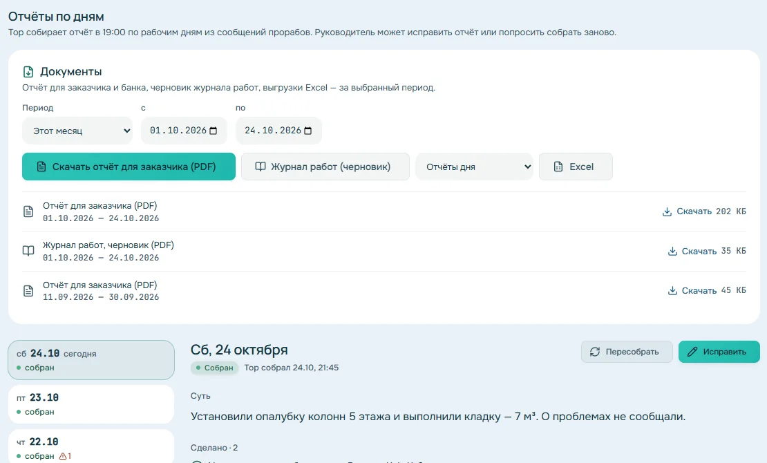Select the сб 24.10 сегодня day card
Viewport: 767px width, 463px height.
[91, 360]
